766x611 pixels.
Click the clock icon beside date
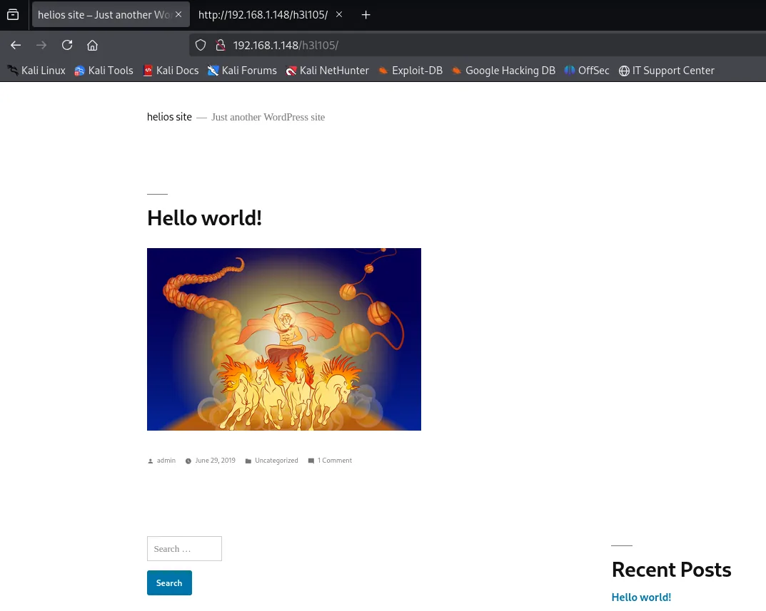pos(188,461)
